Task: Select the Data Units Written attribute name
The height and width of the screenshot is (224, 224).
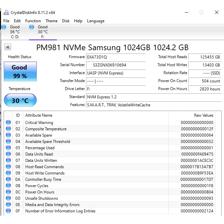Action: [41, 161]
